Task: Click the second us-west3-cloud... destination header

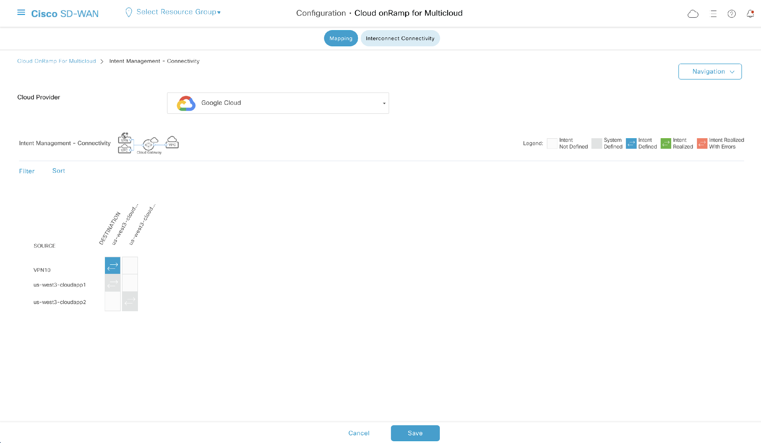Action: pos(142,224)
